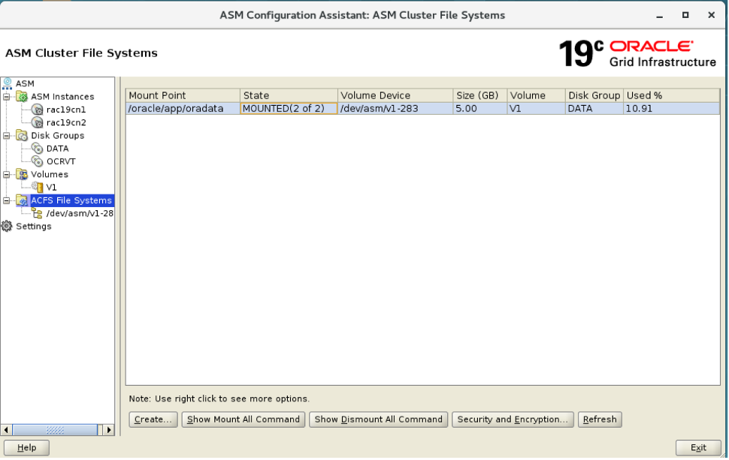The width and height of the screenshot is (729, 460).
Task: Click the ASM root node icon
Action: (x=7, y=83)
